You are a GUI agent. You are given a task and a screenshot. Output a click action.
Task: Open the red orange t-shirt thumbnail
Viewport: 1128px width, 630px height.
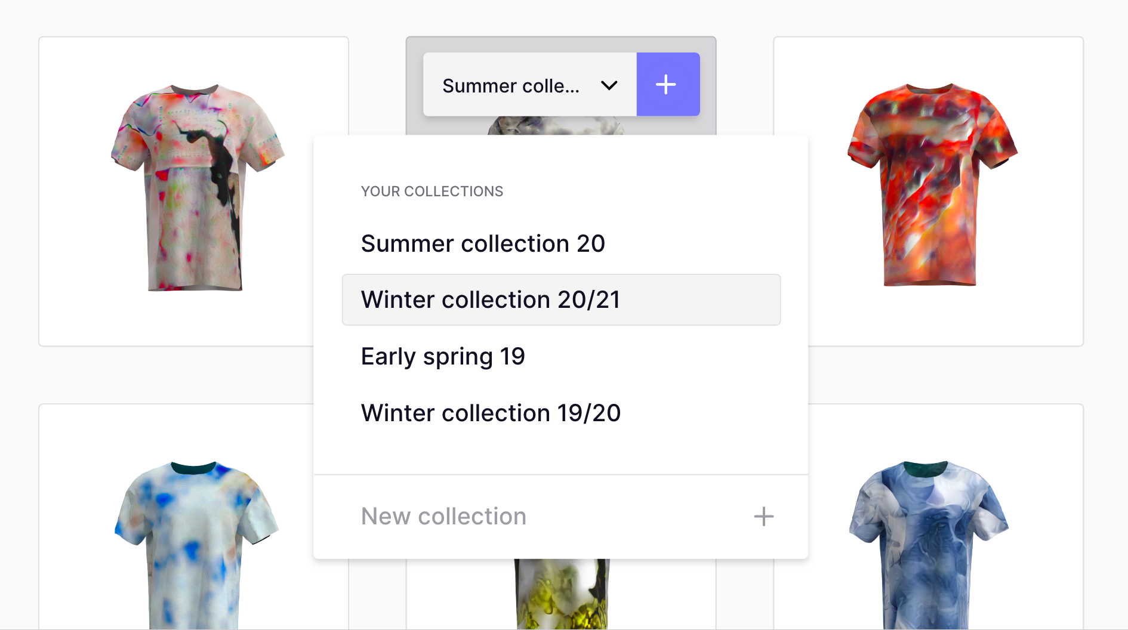point(932,185)
